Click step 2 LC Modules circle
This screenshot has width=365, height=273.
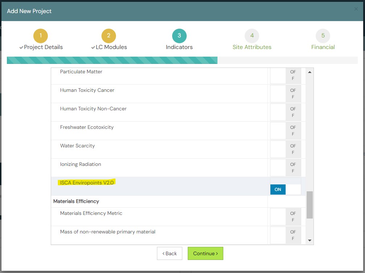click(x=108, y=36)
